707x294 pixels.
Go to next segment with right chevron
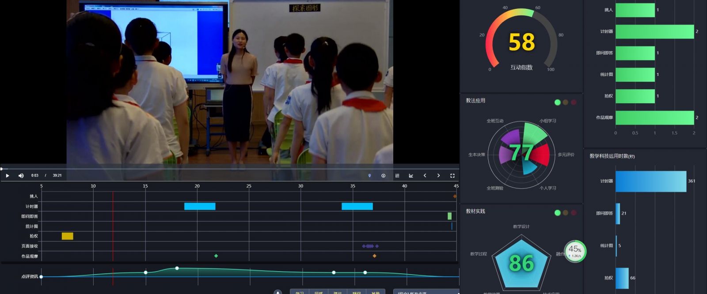(438, 176)
